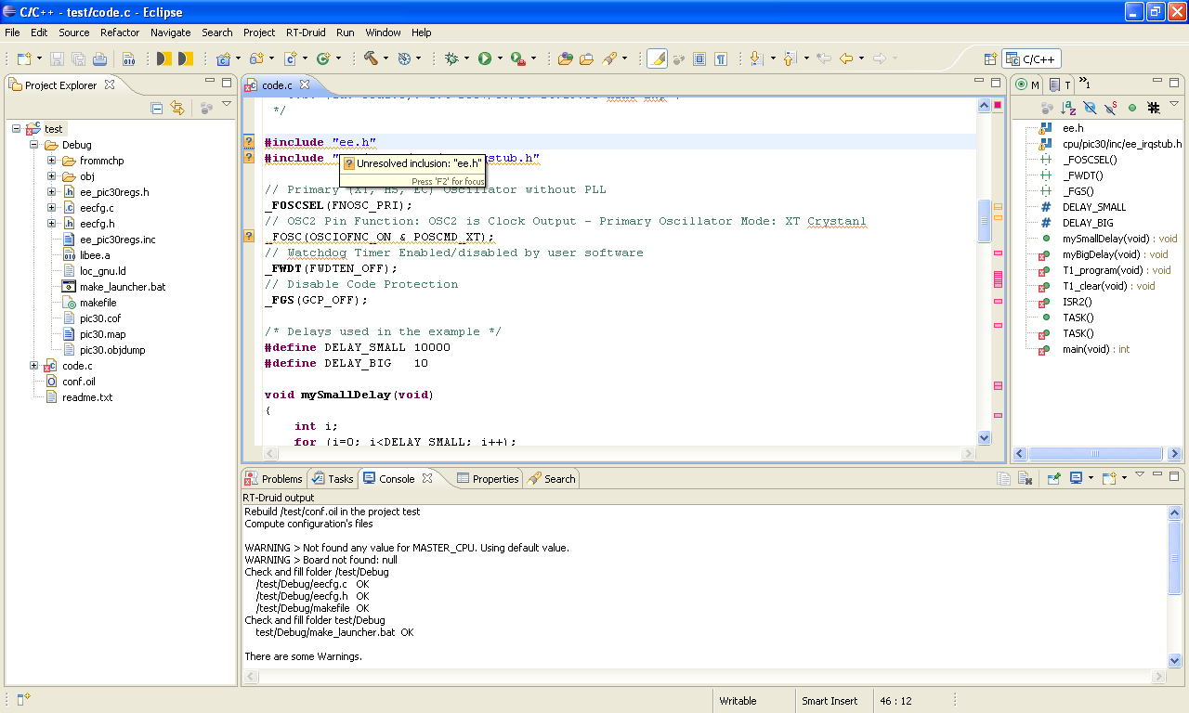Click Back navigation yellow arrow
The height and width of the screenshot is (713, 1189).
(845, 58)
